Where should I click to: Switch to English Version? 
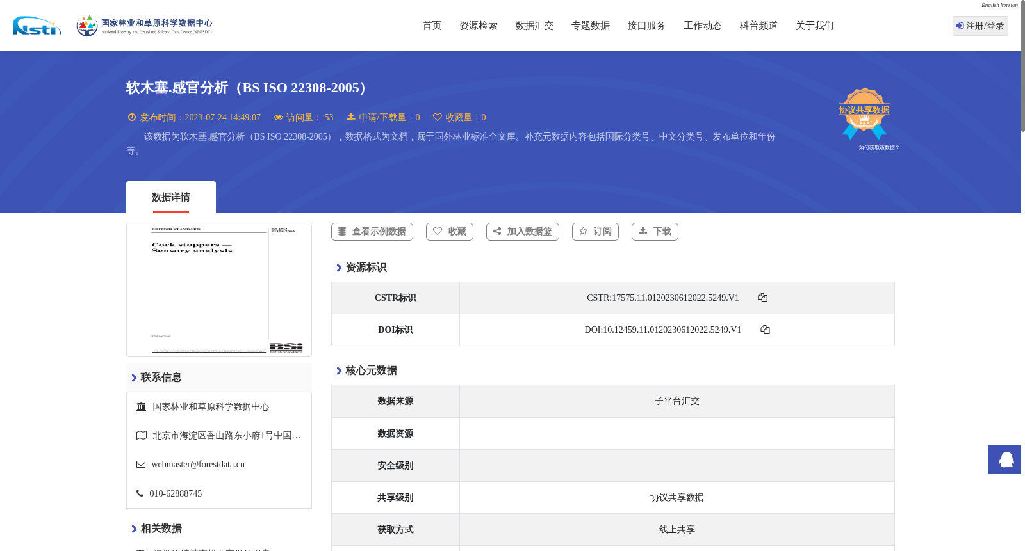[999, 5]
